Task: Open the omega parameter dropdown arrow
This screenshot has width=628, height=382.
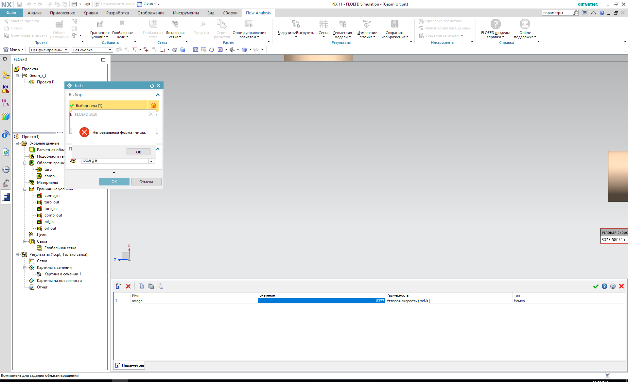Action: (x=151, y=161)
